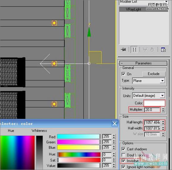Decrease Green value with spinner down arrow
This screenshot has height=170, width=172.
[114, 143]
